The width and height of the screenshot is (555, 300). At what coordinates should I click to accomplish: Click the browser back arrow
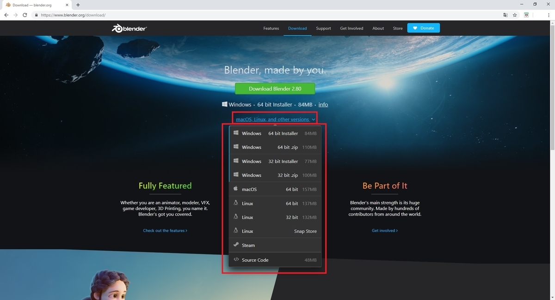pos(6,15)
